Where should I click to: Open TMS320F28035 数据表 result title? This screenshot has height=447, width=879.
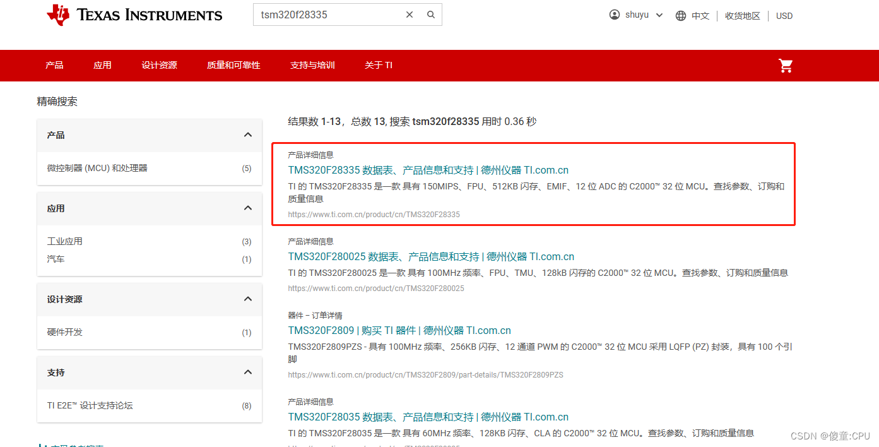click(428, 417)
